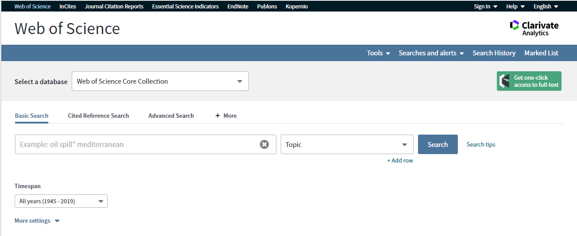Open the Tools dropdown menu

click(379, 53)
